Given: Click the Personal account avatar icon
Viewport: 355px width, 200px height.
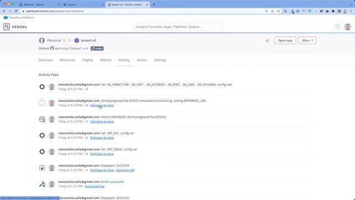Looking at the screenshot, I should pos(42,41).
